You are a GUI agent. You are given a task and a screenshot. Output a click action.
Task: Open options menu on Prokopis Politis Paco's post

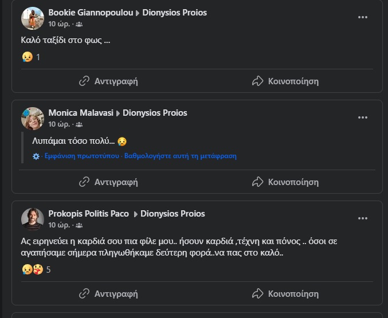pyautogui.click(x=362, y=218)
